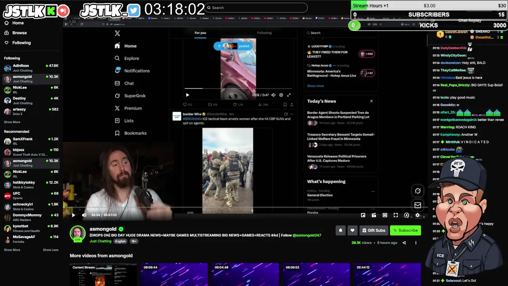Click the Kick search field
The image size is (508, 286).
click(x=256, y=8)
